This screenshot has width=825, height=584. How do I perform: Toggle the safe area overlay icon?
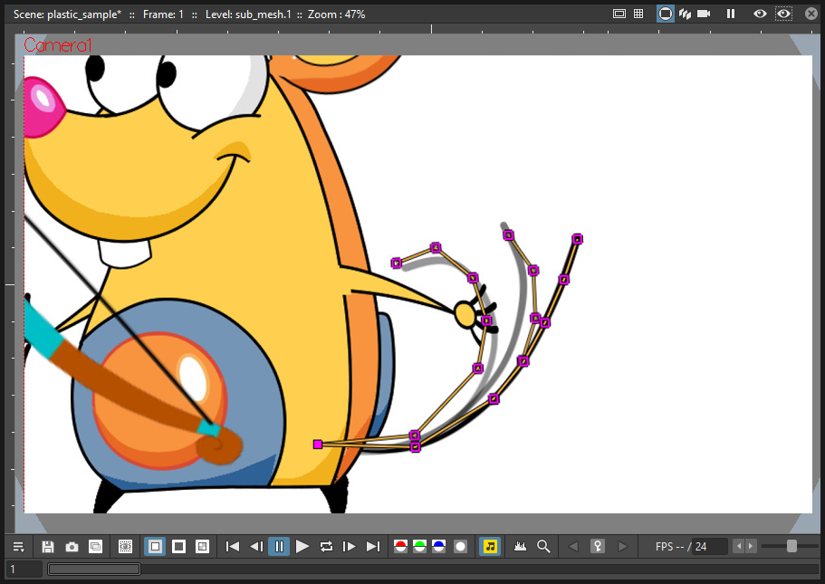point(619,14)
